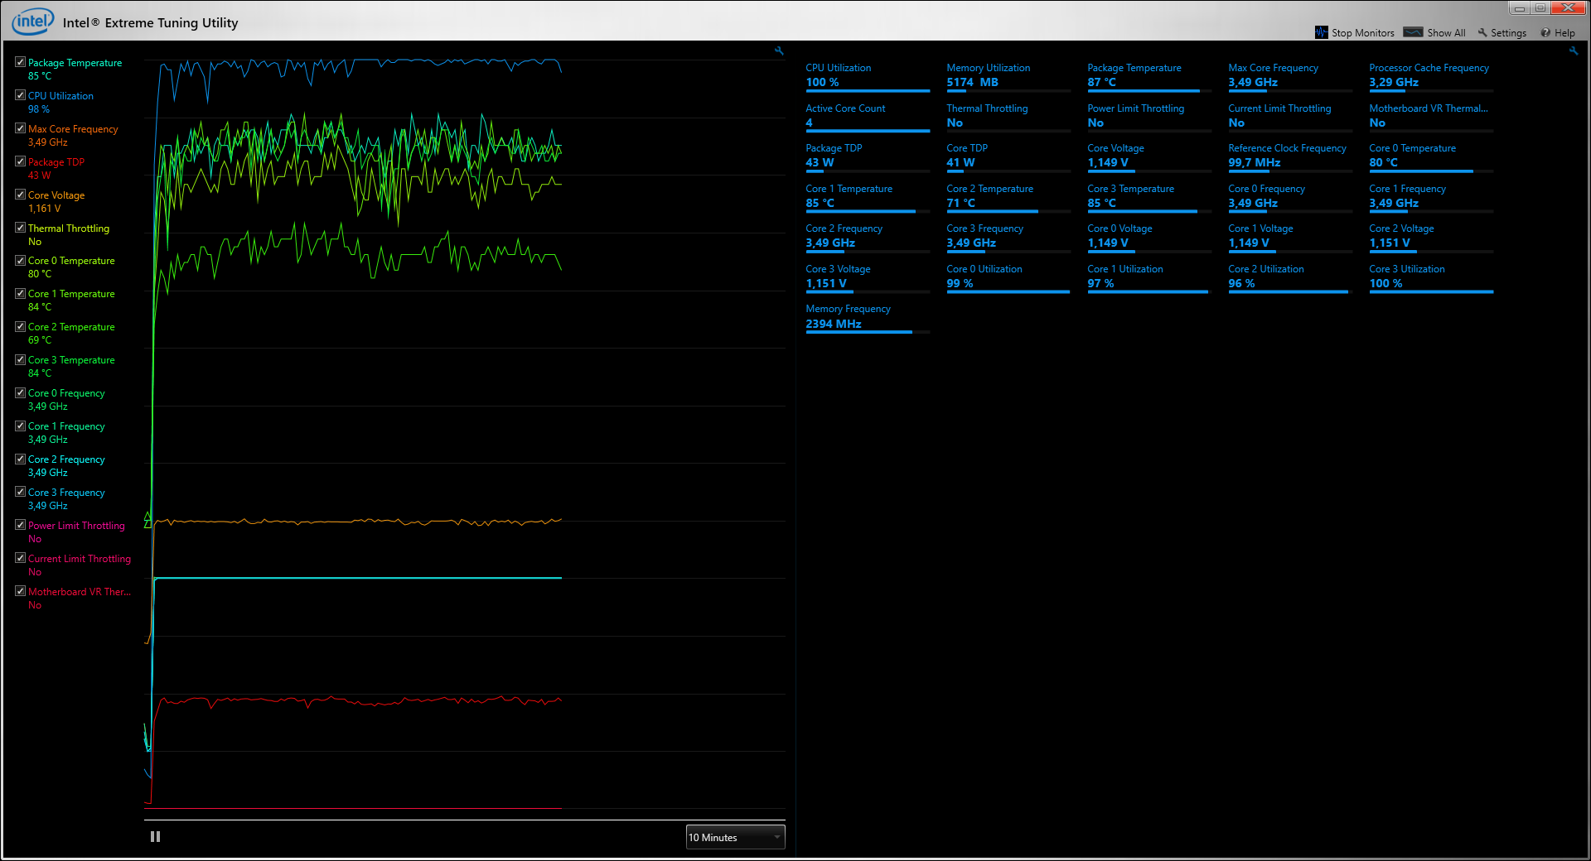Click Thermal Throttling No monitor tile

[x=1008, y=117]
